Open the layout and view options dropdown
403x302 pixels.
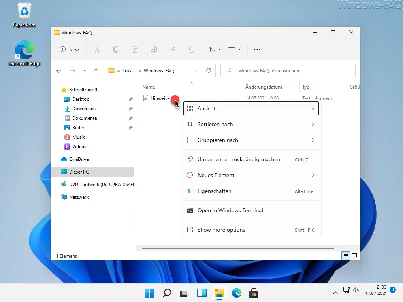coord(234,49)
